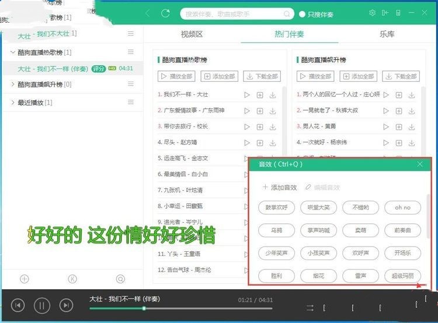The height and width of the screenshot is (323, 438).
Task: Click the search magnifier icon
Action: (287, 13)
